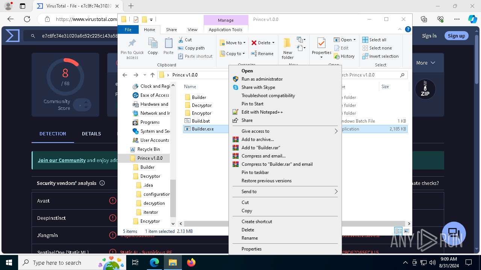Collapse the ribbon with the chevron
Screen dimensions: 481x270
click(x=400, y=29)
